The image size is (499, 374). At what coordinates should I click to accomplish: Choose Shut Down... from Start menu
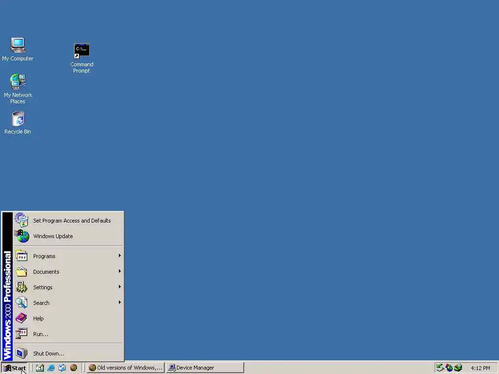point(68,354)
